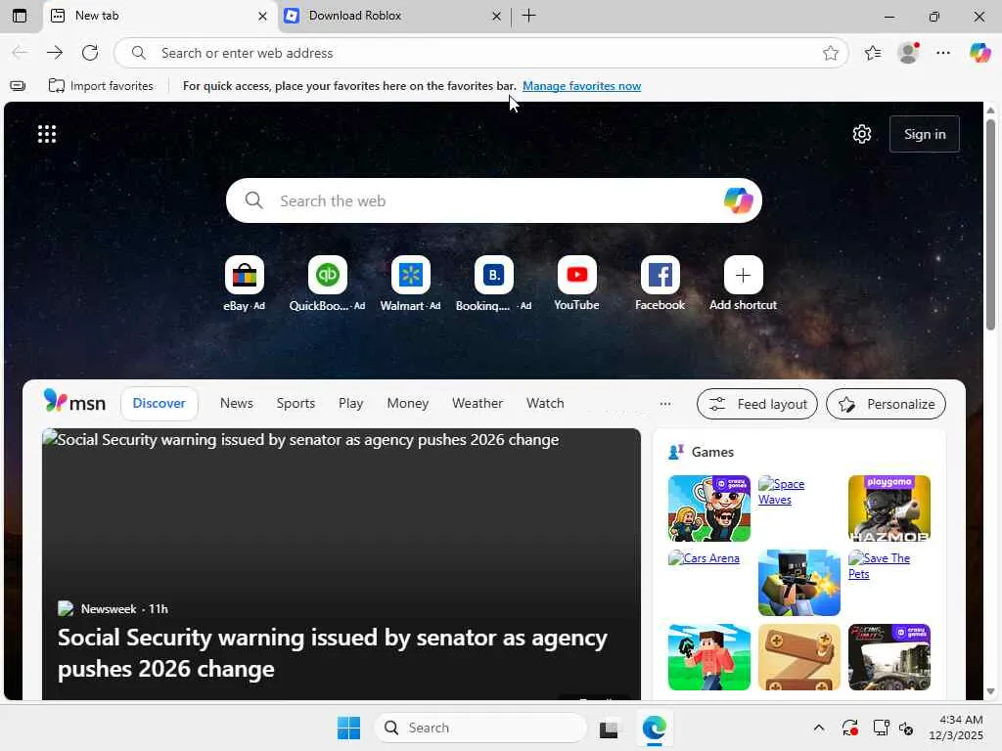Close the Download Roblox tab
Screen dimensions: 1002x751
496,16
